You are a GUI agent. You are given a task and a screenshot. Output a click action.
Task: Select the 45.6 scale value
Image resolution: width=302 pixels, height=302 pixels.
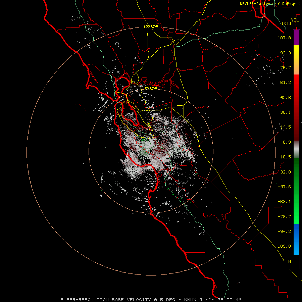click(x=286, y=97)
